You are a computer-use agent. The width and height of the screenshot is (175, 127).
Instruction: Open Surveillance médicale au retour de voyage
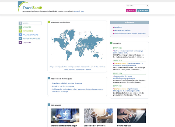[x=67, y=83]
